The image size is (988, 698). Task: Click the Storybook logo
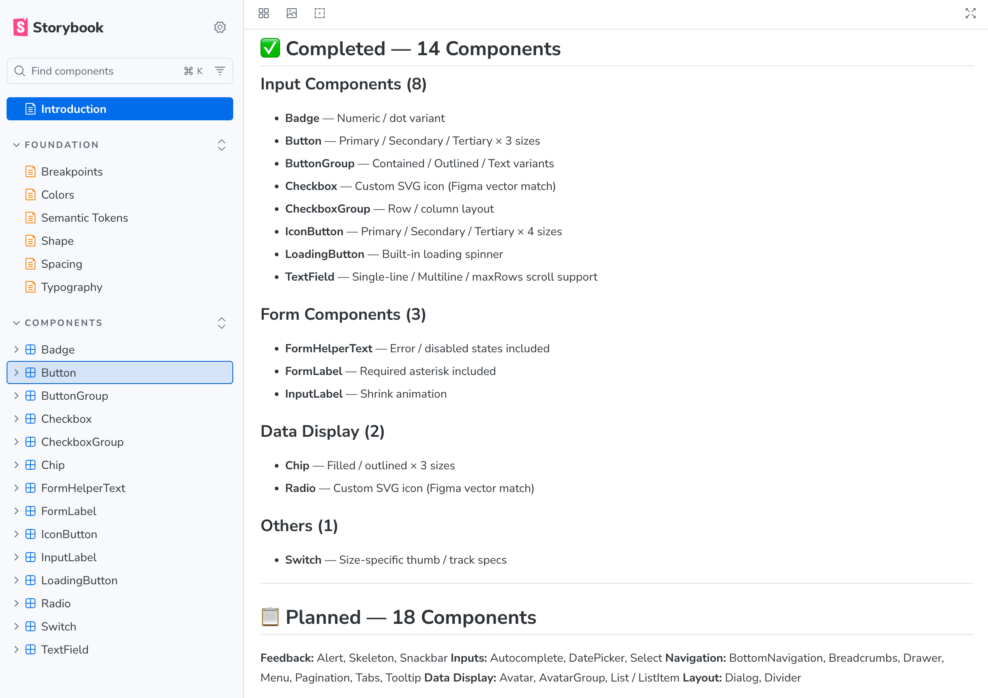pos(59,28)
